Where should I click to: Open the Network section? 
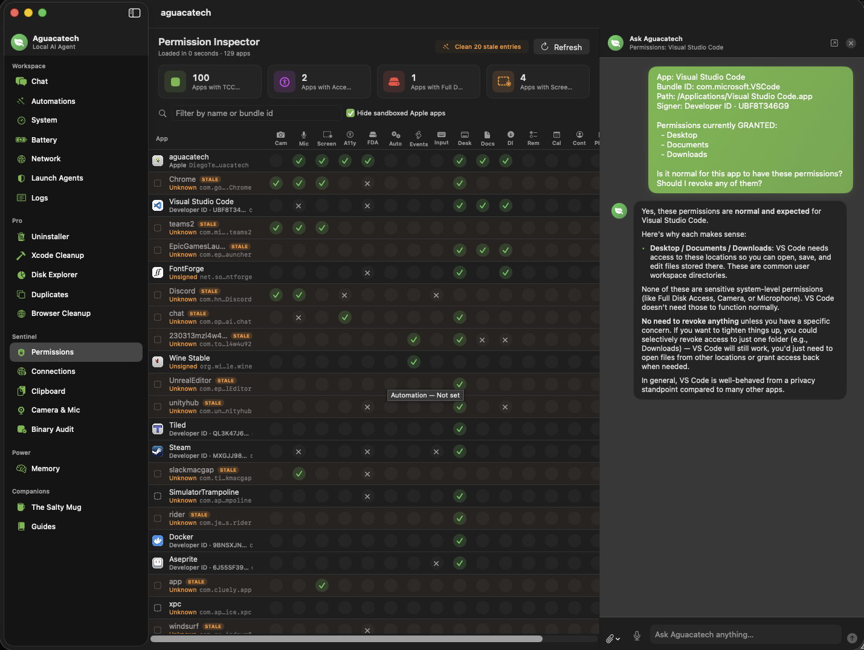[76, 159]
